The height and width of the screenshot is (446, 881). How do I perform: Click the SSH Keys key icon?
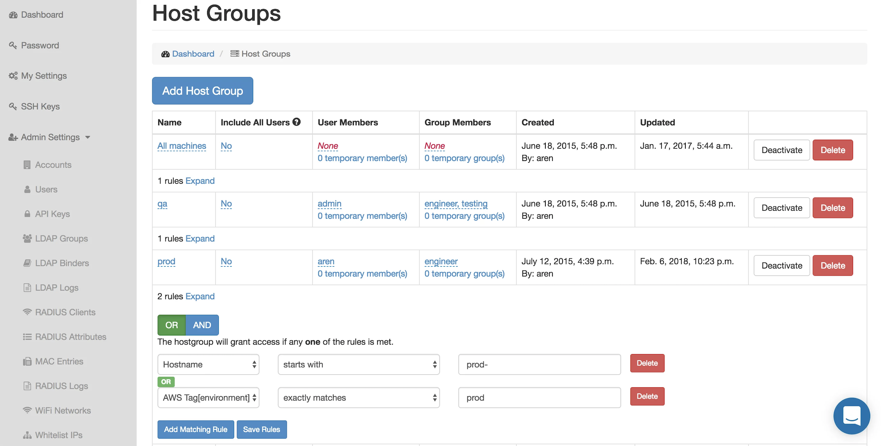13,106
